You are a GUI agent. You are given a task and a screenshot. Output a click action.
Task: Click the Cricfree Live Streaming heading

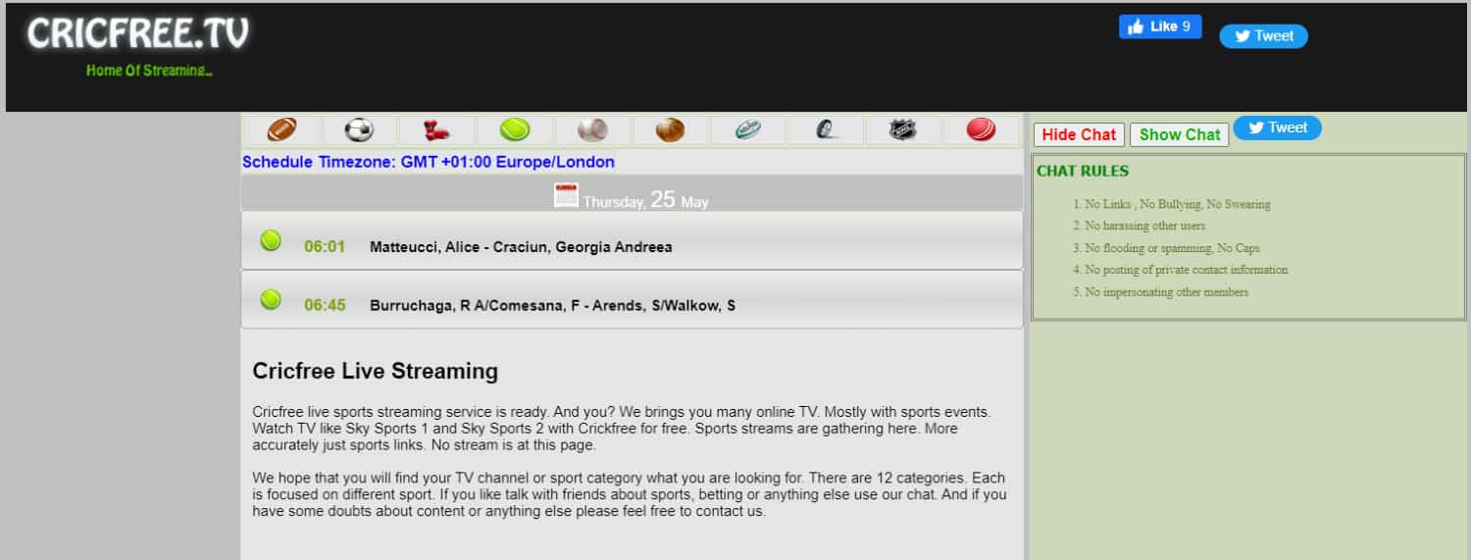click(376, 371)
